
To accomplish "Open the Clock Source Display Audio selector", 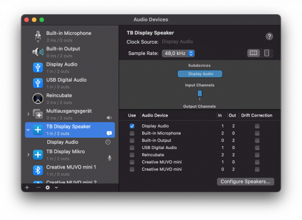I will [177, 42].
